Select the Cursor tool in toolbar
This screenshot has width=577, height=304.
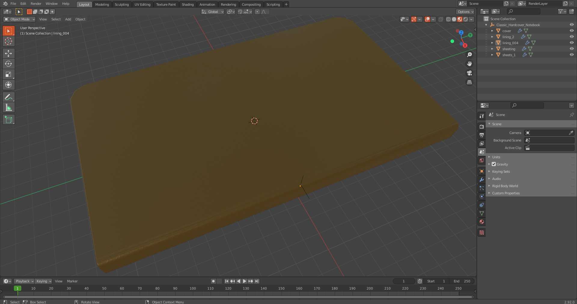click(x=8, y=41)
